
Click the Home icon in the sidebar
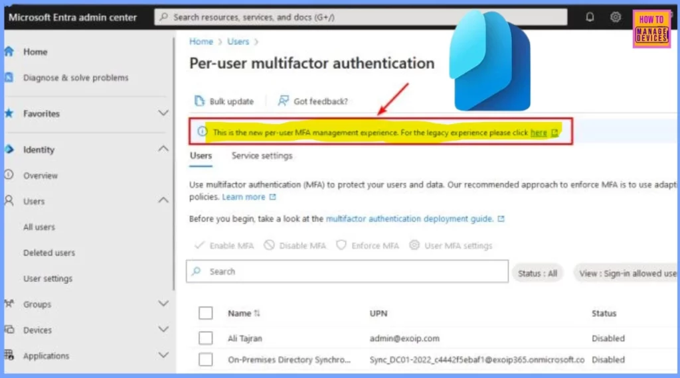coord(9,52)
